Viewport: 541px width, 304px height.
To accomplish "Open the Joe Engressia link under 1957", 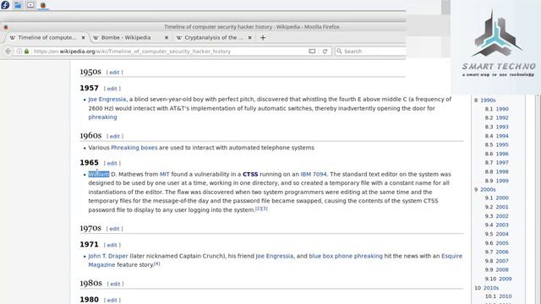I will 107,100.
